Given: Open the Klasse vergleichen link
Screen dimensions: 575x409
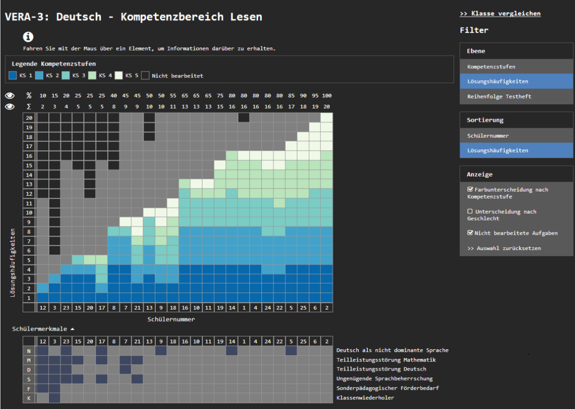Looking at the screenshot, I should [x=500, y=13].
